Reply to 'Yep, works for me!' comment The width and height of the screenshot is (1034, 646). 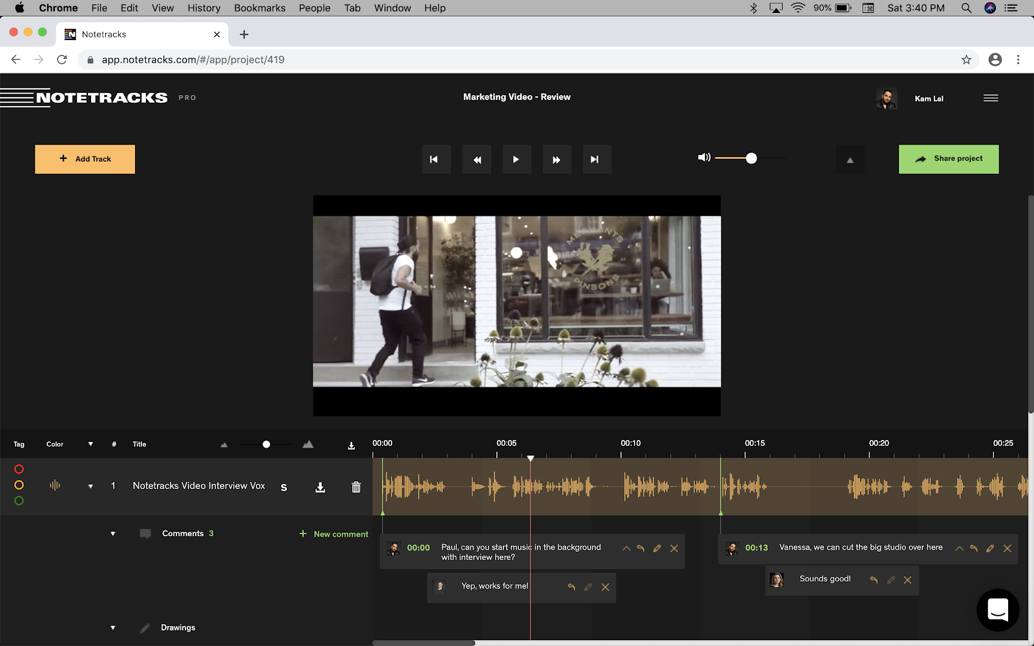571,587
